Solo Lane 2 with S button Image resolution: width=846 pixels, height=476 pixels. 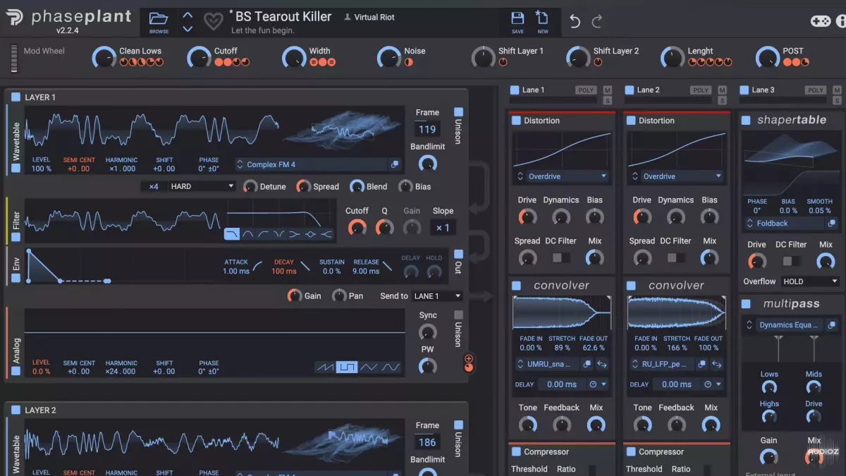point(722,101)
